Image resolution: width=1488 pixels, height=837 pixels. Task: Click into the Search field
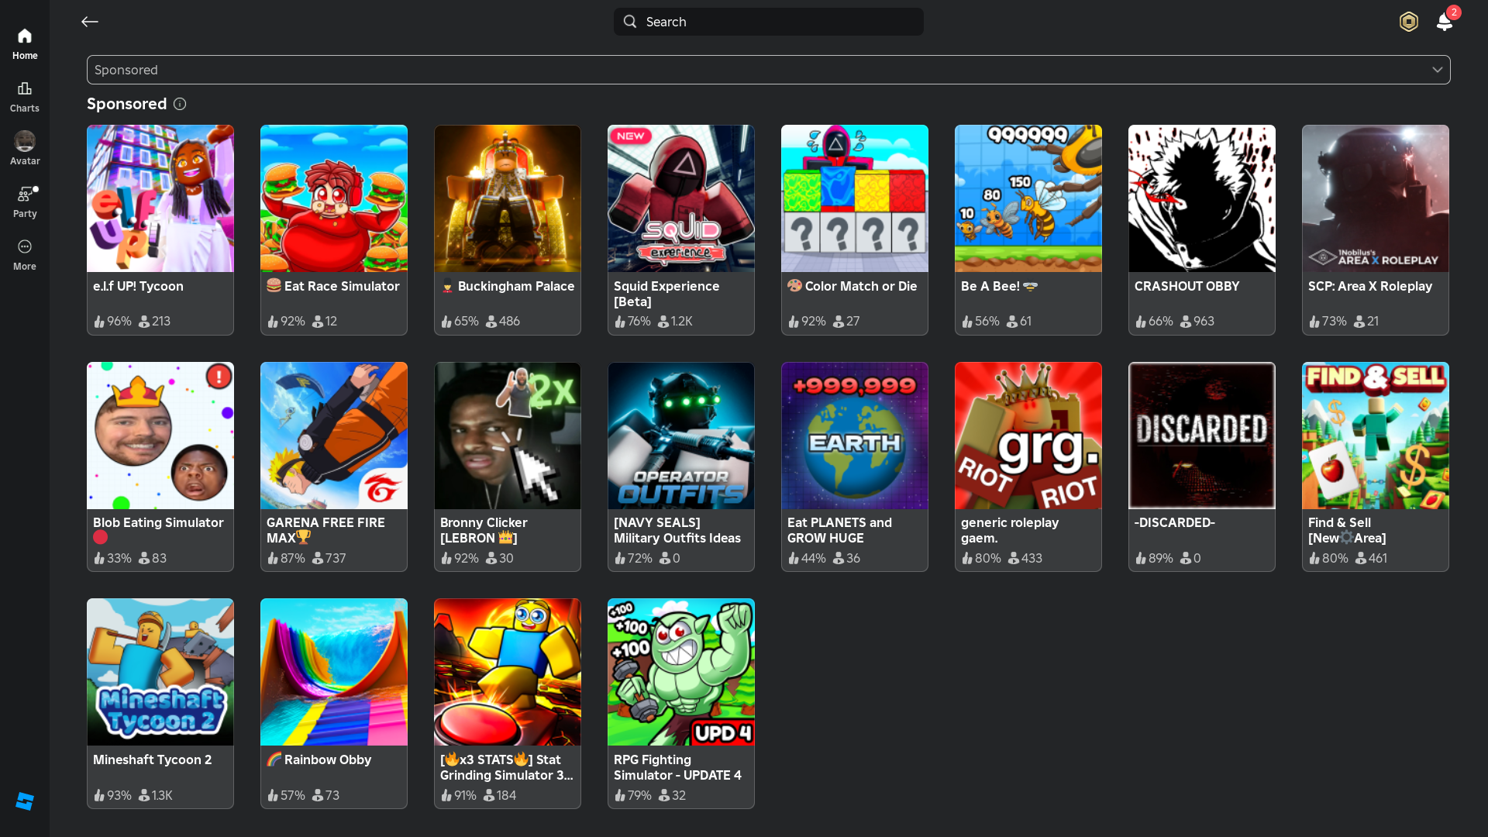768,22
